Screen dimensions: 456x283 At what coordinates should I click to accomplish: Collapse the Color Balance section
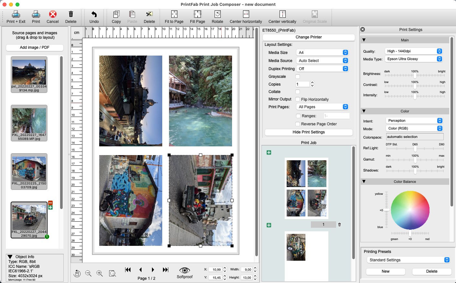pyautogui.click(x=365, y=182)
